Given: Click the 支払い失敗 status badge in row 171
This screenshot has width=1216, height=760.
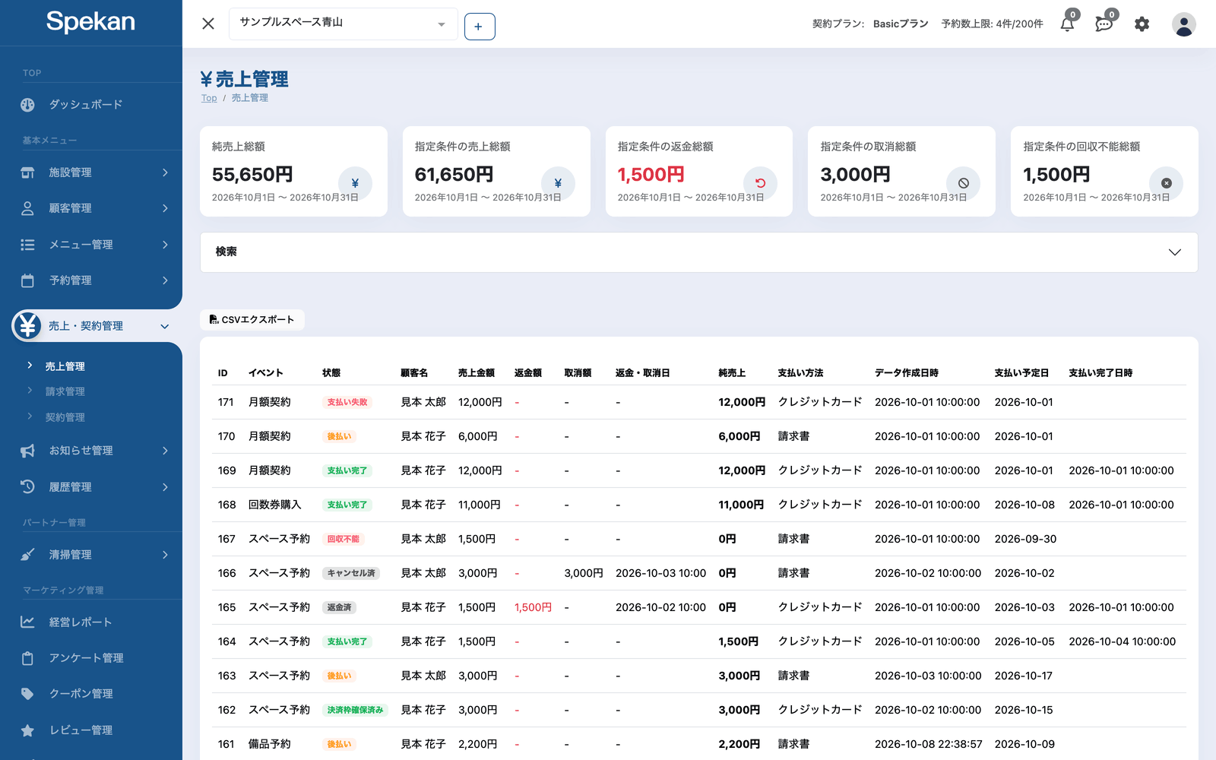Looking at the screenshot, I should coord(347,402).
